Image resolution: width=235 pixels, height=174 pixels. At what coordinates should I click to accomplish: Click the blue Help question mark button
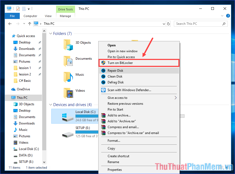(228, 16)
